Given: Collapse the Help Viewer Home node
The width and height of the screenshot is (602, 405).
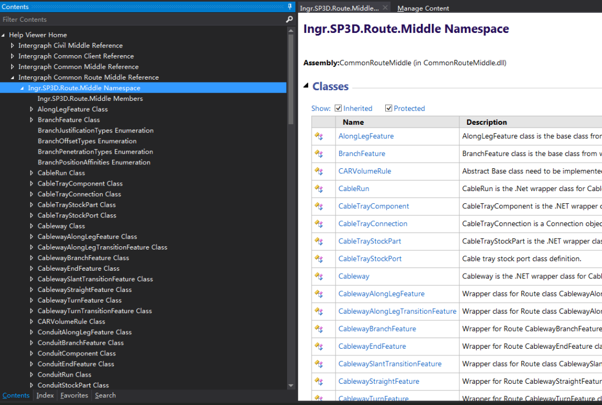Looking at the screenshot, I should point(3,35).
